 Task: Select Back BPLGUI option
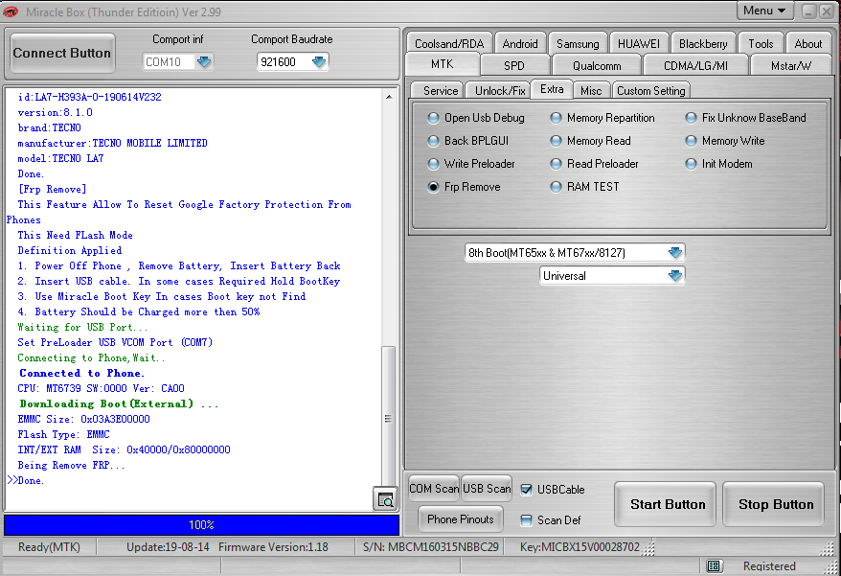click(x=468, y=141)
